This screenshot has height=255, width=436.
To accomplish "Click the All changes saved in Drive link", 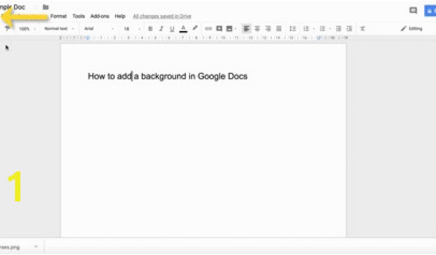I will 162,17.
